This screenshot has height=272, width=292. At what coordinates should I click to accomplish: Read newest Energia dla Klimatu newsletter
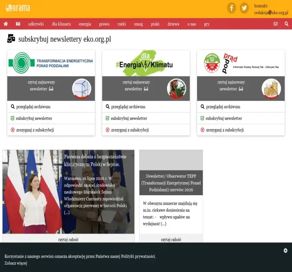pos(136,85)
